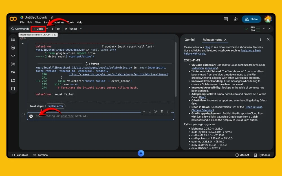Collapse the error cell with its chevron
Screen dimensions: 282x176
point(23,44)
